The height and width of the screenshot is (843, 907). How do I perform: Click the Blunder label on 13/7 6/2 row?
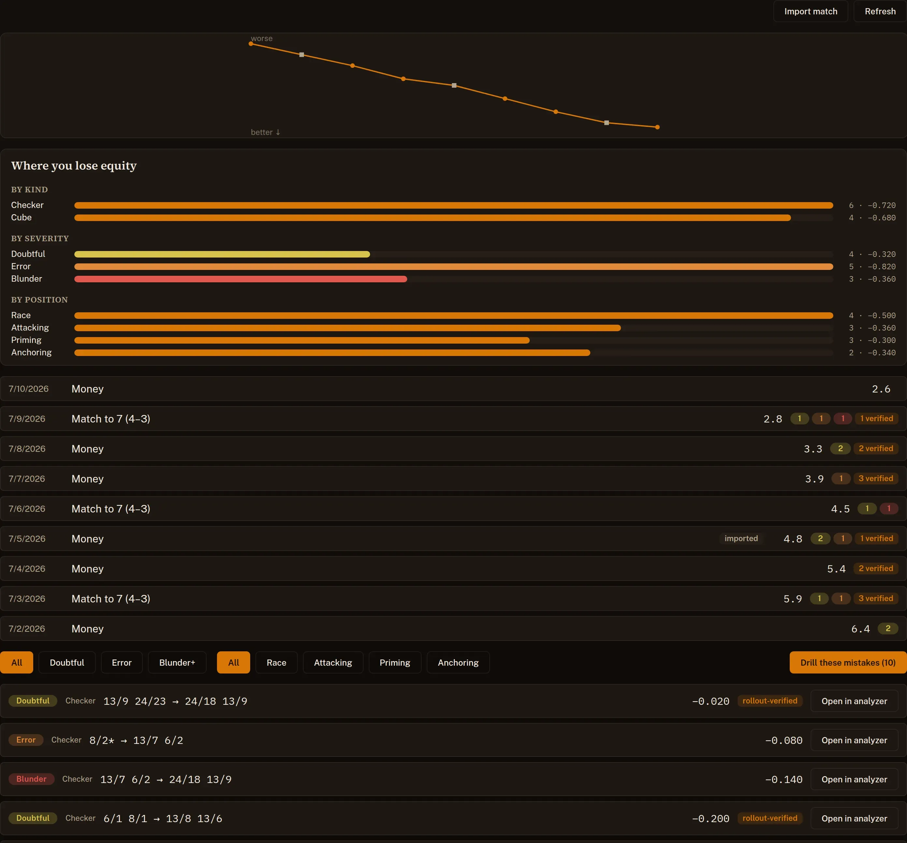[x=32, y=779]
